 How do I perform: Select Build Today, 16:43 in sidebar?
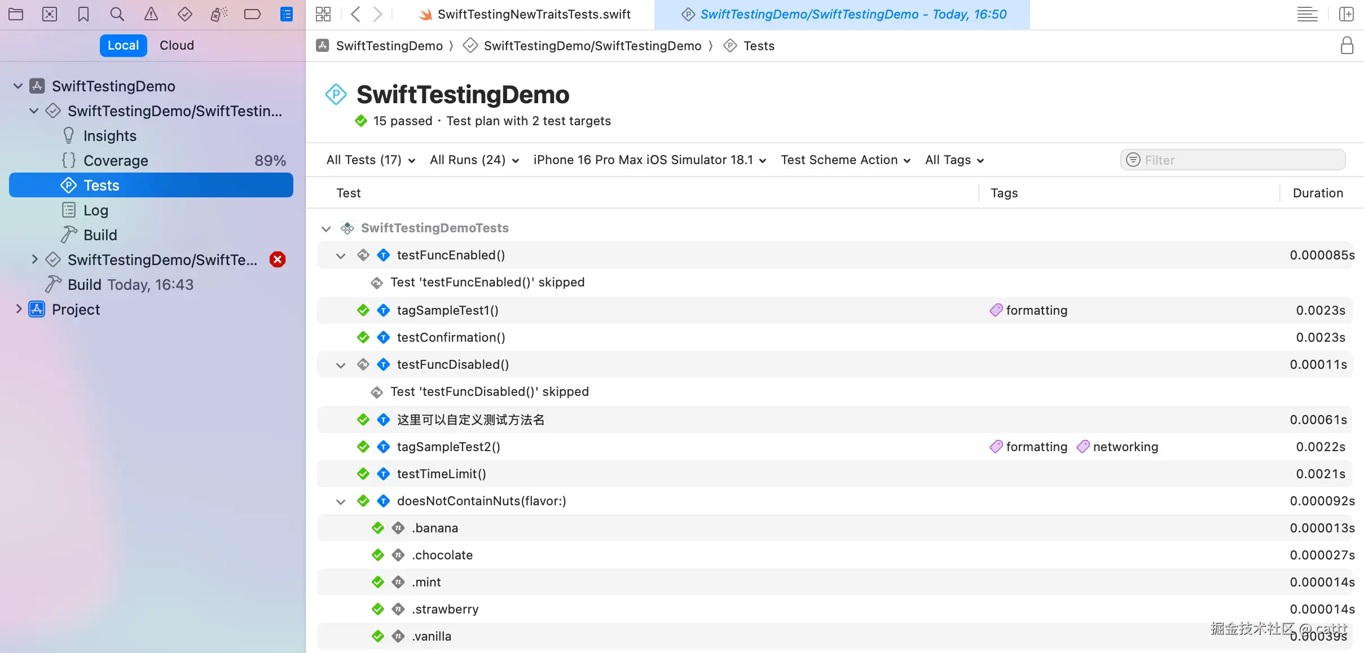(151, 285)
